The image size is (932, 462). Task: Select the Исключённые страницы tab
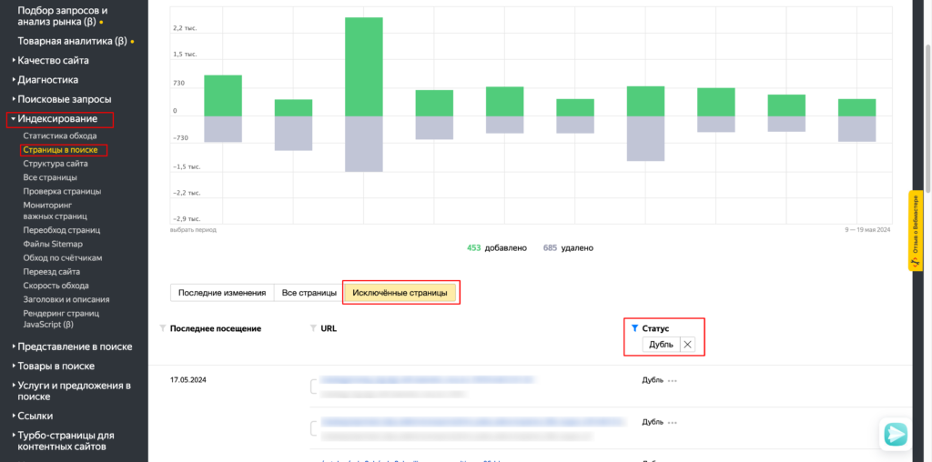point(400,293)
